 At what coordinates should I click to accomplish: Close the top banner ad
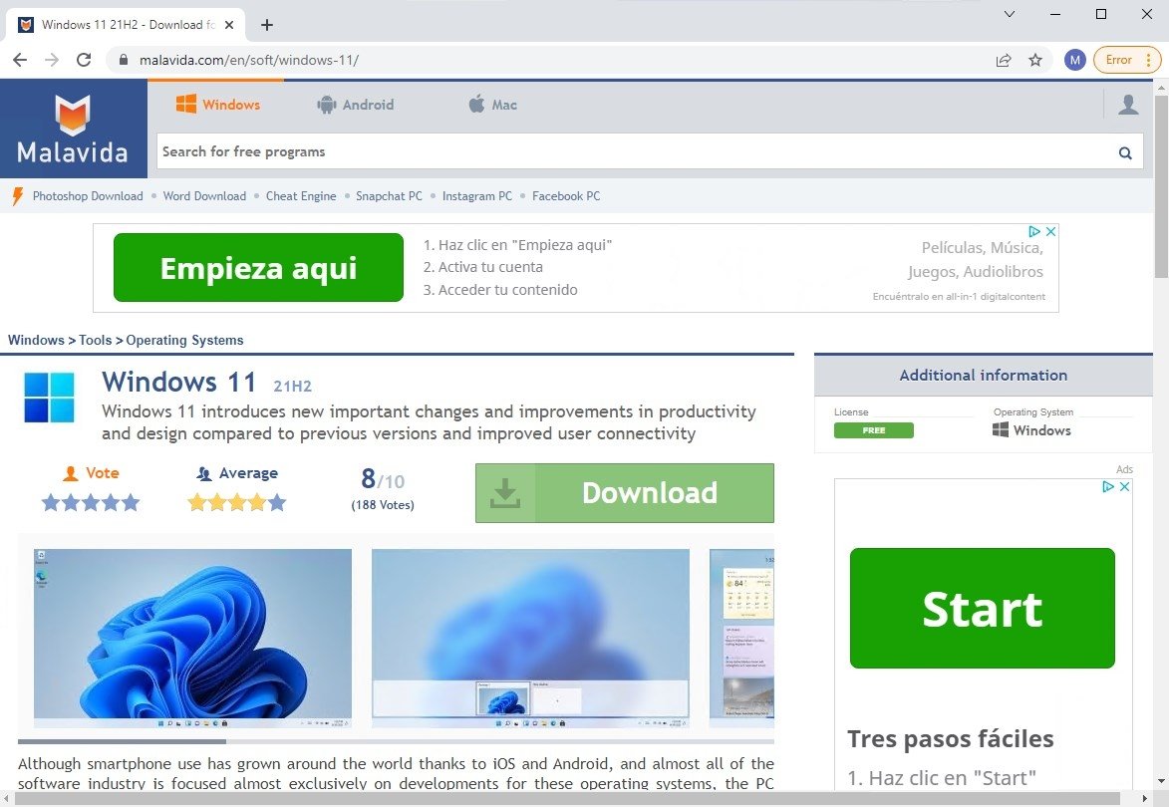1050,232
